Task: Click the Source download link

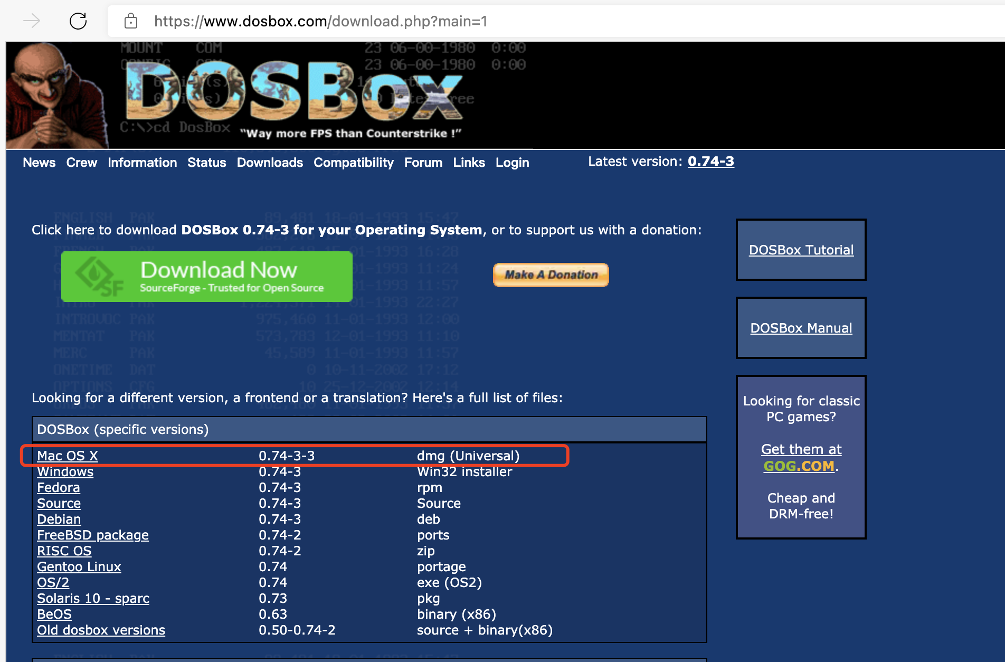Action: tap(59, 503)
